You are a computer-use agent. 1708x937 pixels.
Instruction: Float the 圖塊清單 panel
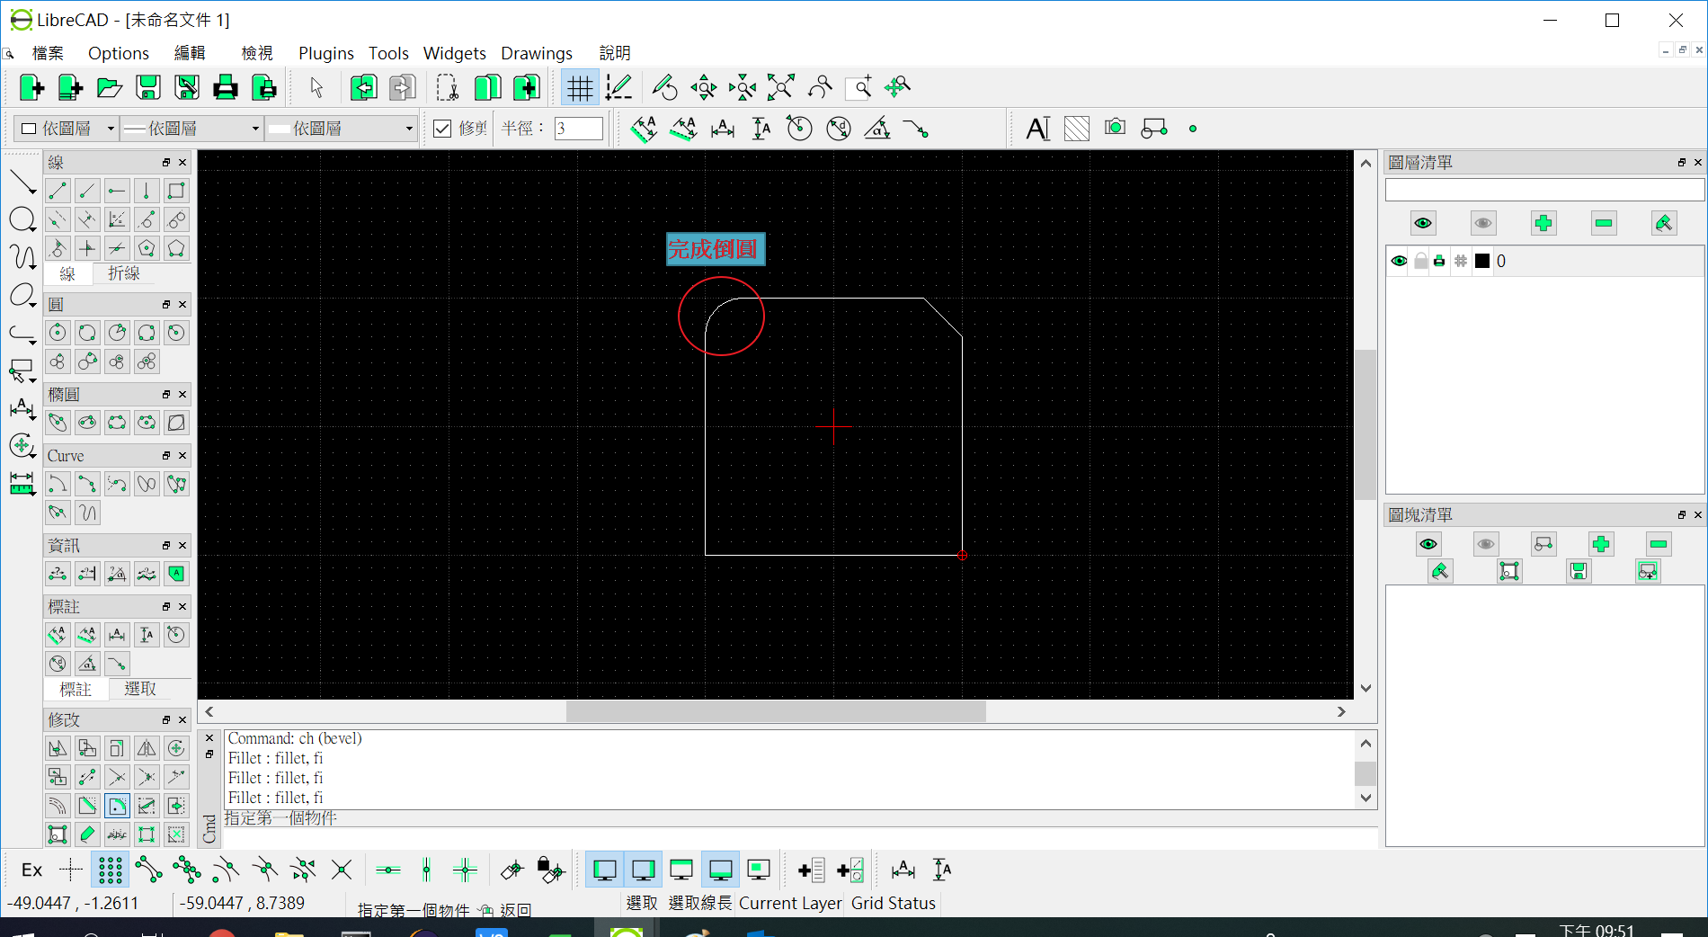(x=1682, y=515)
